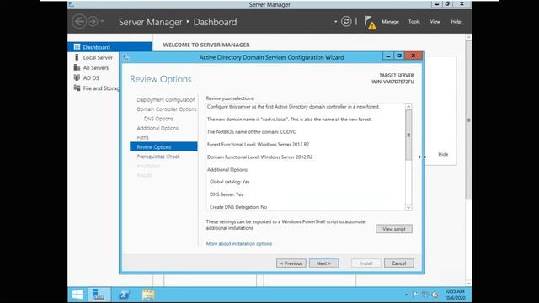The height and width of the screenshot is (303, 539).
Task: Open File Explorer from the taskbar
Action: tap(148, 295)
